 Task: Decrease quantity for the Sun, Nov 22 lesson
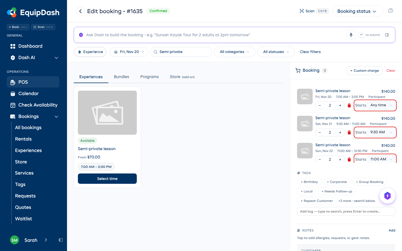point(320,160)
